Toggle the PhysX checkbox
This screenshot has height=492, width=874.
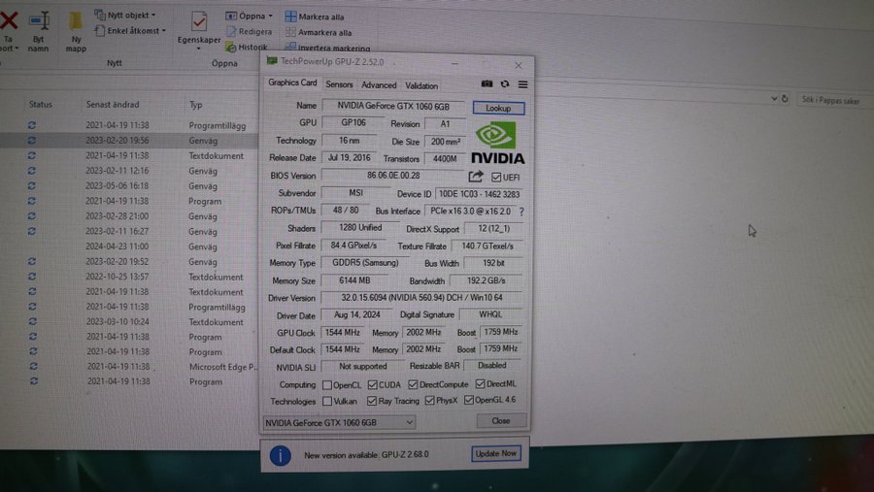coord(430,400)
